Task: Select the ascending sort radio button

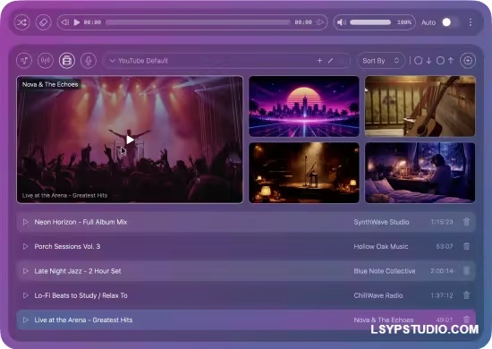Action: 440,61
